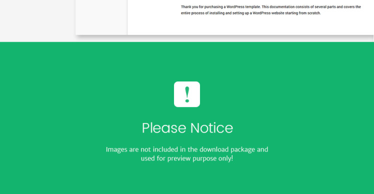Click the text 'used for preview purpose only!'
The height and width of the screenshot is (194, 374).
[x=187, y=158]
